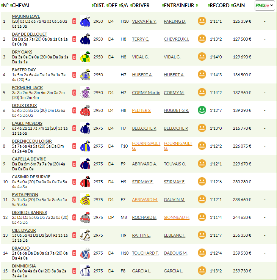Click the green smiley face for DOUX DOUX
The width and height of the screenshot is (277, 280).
(202, 110)
